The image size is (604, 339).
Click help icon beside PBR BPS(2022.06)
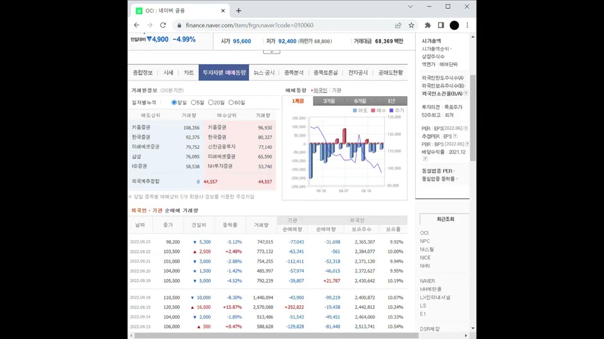click(467, 144)
